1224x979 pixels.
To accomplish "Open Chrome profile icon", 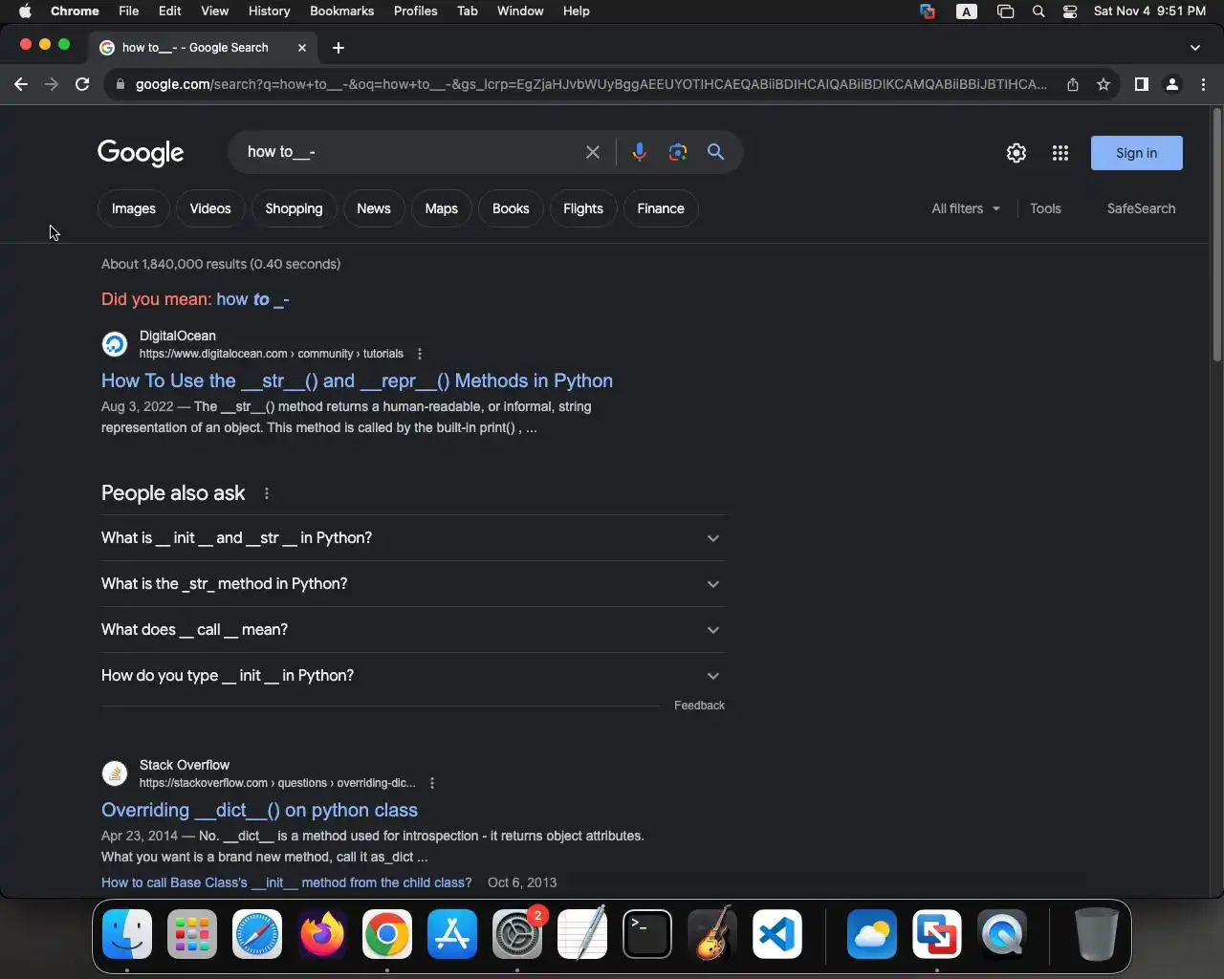I will tap(1172, 84).
